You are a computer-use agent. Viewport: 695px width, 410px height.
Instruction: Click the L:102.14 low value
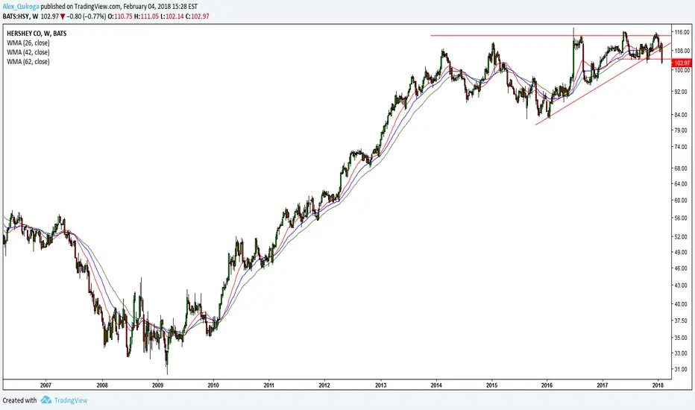(x=172, y=16)
